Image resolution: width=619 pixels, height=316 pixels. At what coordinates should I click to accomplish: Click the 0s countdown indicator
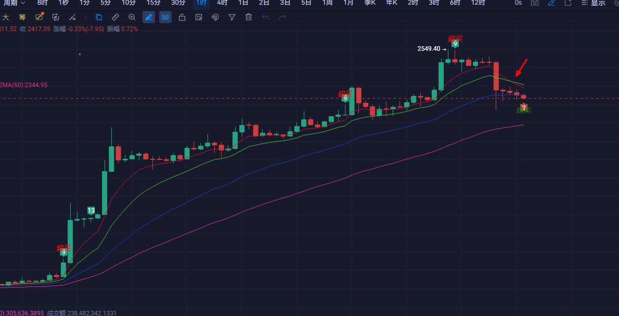(518, 3)
